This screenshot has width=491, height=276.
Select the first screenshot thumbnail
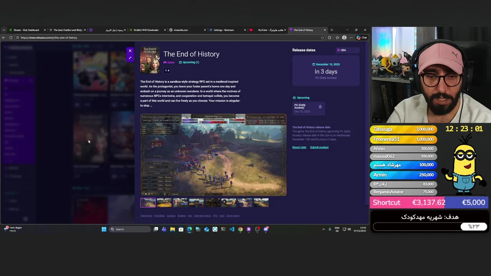point(148,202)
